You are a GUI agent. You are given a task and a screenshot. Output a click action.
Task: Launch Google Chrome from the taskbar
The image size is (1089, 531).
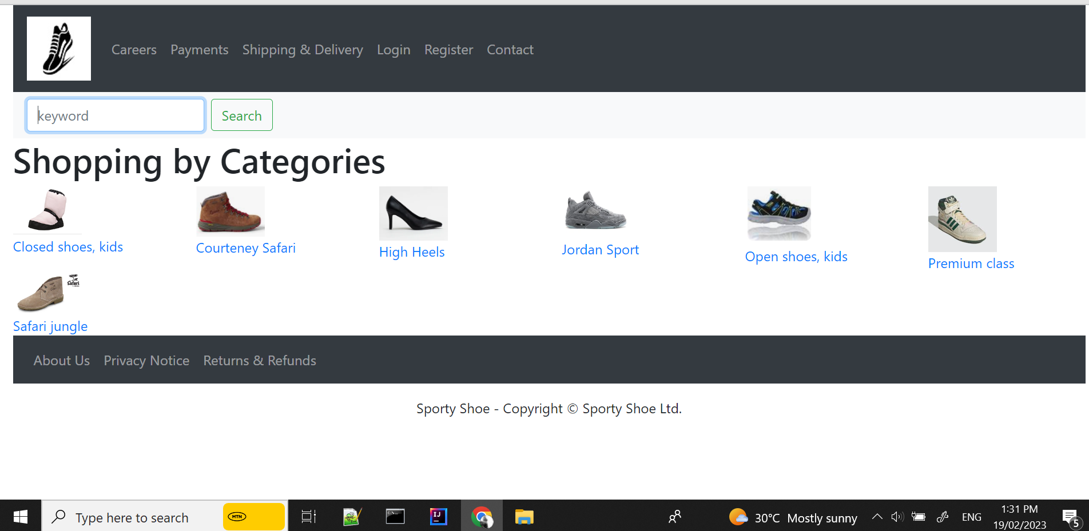click(x=481, y=516)
